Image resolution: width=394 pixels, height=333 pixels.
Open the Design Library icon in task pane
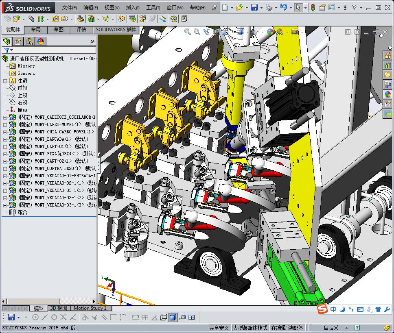388,65
